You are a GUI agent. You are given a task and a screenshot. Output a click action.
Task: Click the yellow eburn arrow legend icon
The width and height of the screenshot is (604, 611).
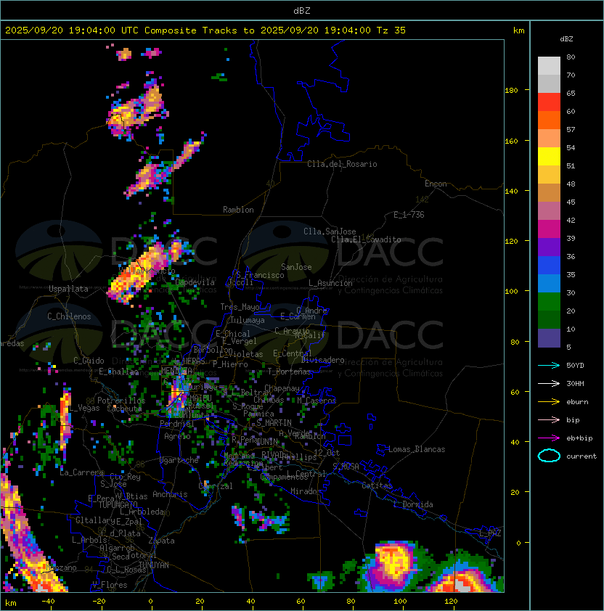click(x=549, y=402)
